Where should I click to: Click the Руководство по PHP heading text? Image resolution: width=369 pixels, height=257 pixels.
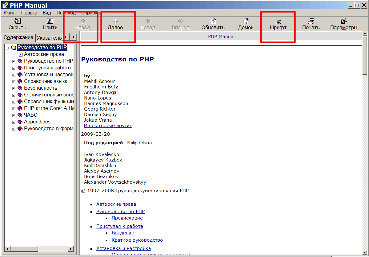pyautogui.click(x=118, y=59)
